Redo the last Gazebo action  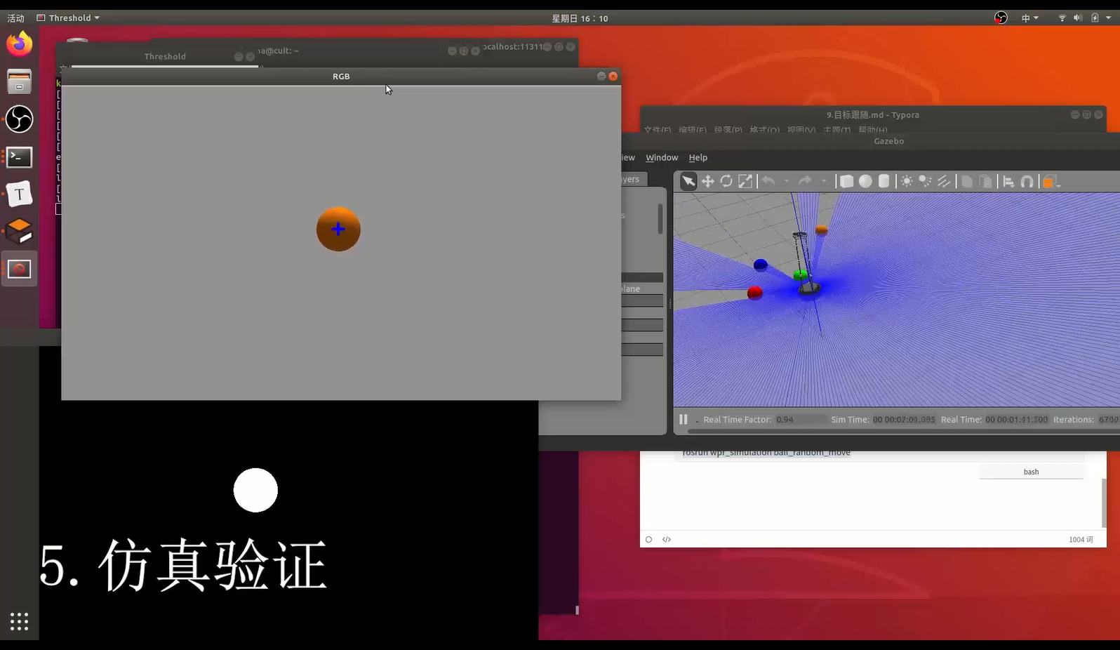point(805,181)
